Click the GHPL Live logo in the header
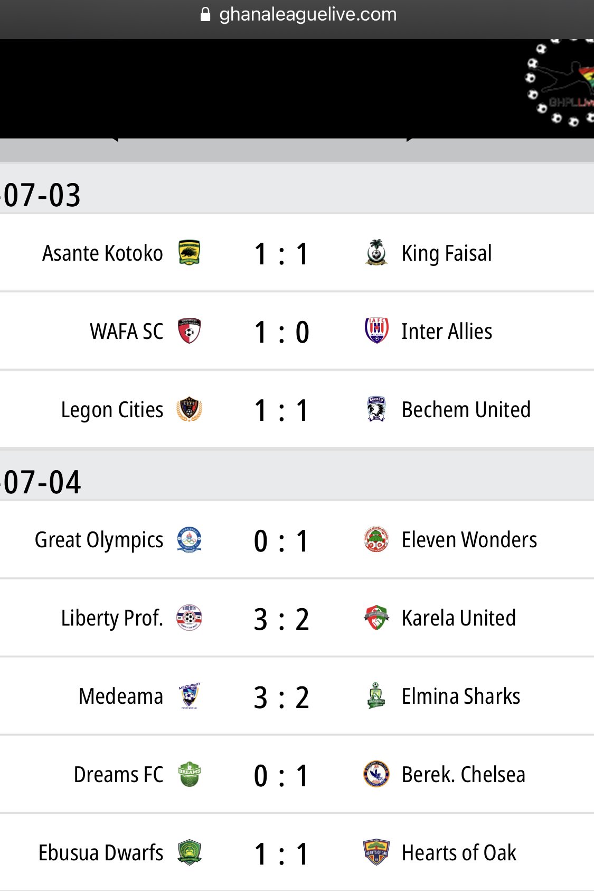 tap(560, 84)
